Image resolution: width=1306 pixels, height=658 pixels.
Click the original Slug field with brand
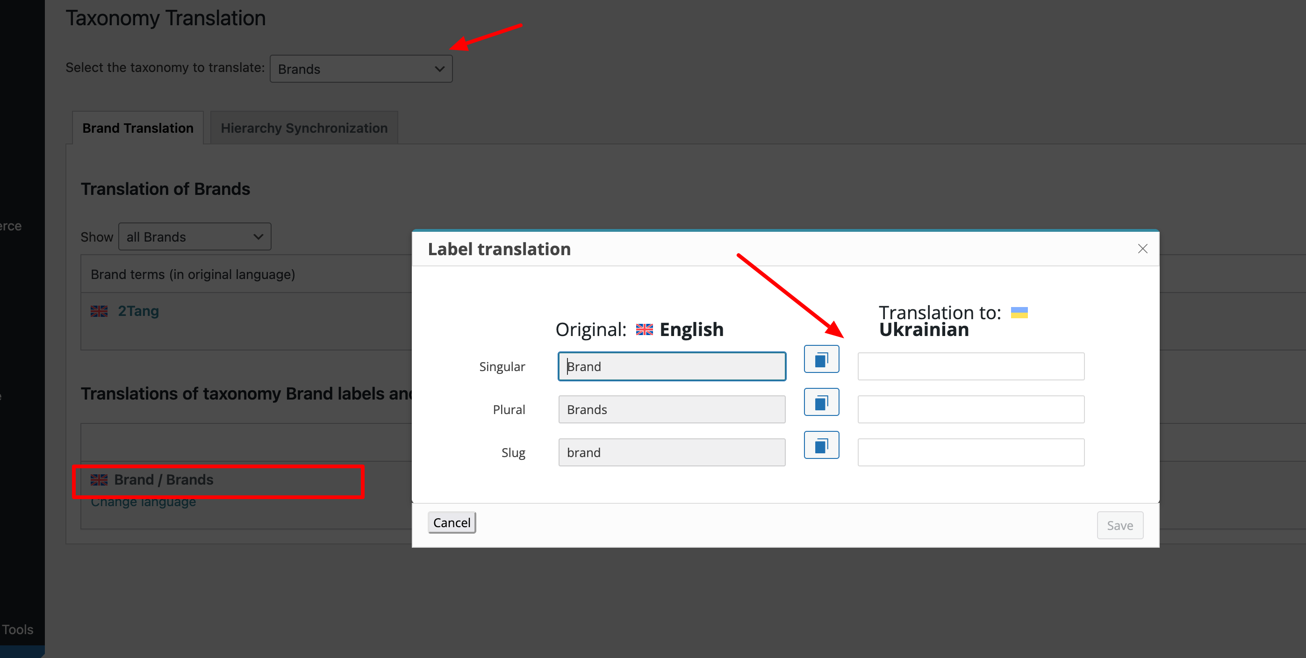pyautogui.click(x=672, y=452)
